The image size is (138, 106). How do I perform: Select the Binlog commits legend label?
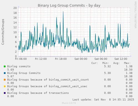(x=19, y=66)
